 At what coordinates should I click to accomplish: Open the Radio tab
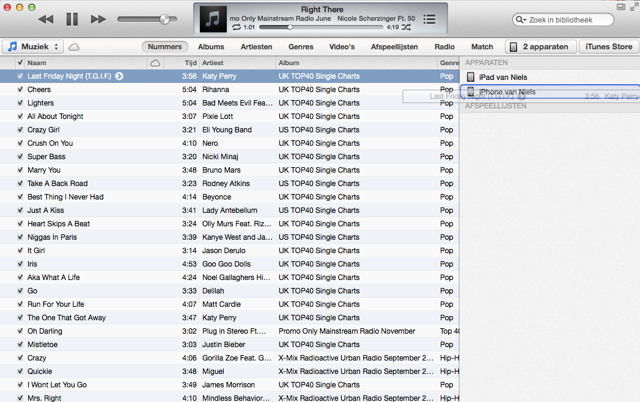click(x=444, y=47)
